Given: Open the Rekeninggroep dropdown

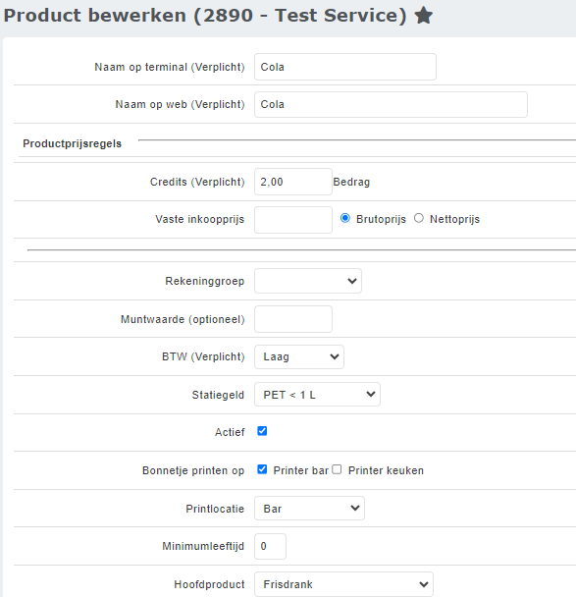Looking at the screenshot, I should tap(308, 281).
